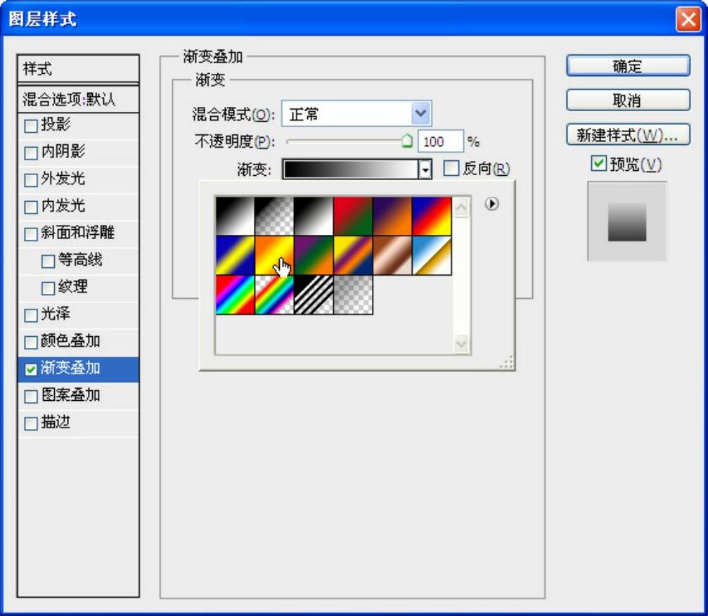Viewport: 708px width, 616px height.
Task: Select the red-to-green gradient preset
Action: pyautogui.click(x=353, y=216)
